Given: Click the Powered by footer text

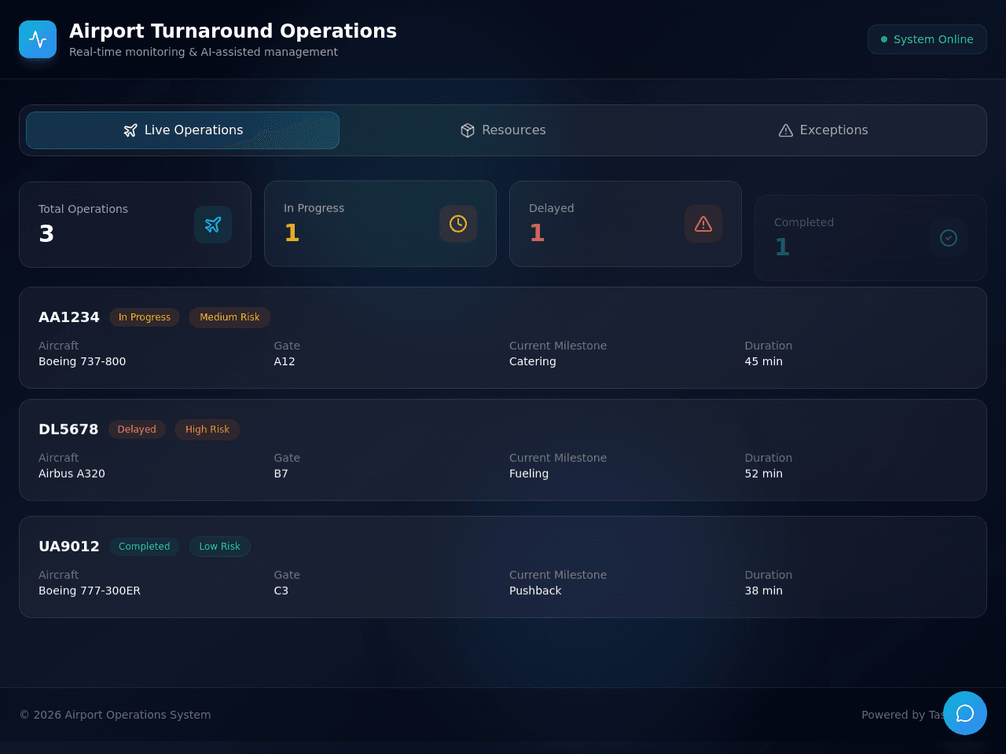Looking at the screenshot, I should coord(902,715).
